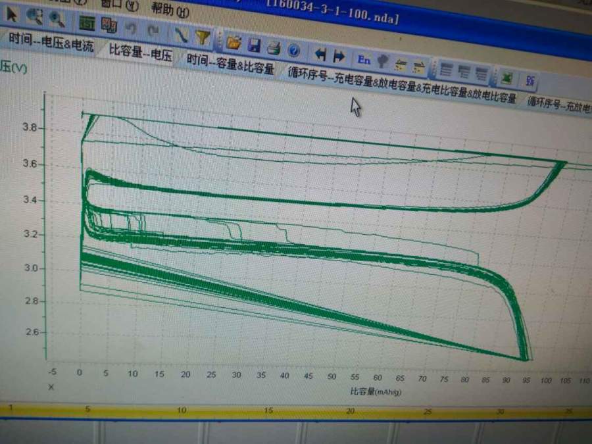Click the 50 x-axis tick value
Viewport: 592px width, 444px height.
point(332,376)
